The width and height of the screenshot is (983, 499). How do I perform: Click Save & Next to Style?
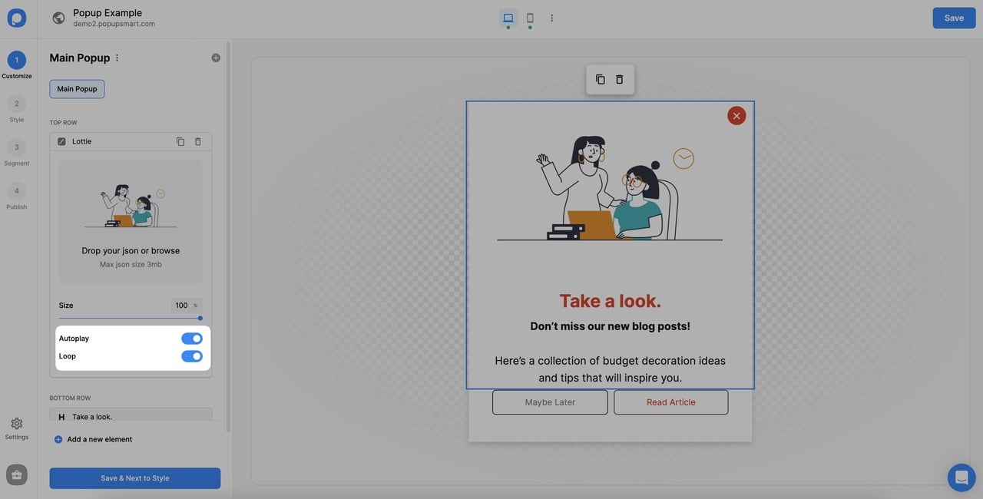tap(135, 478)
